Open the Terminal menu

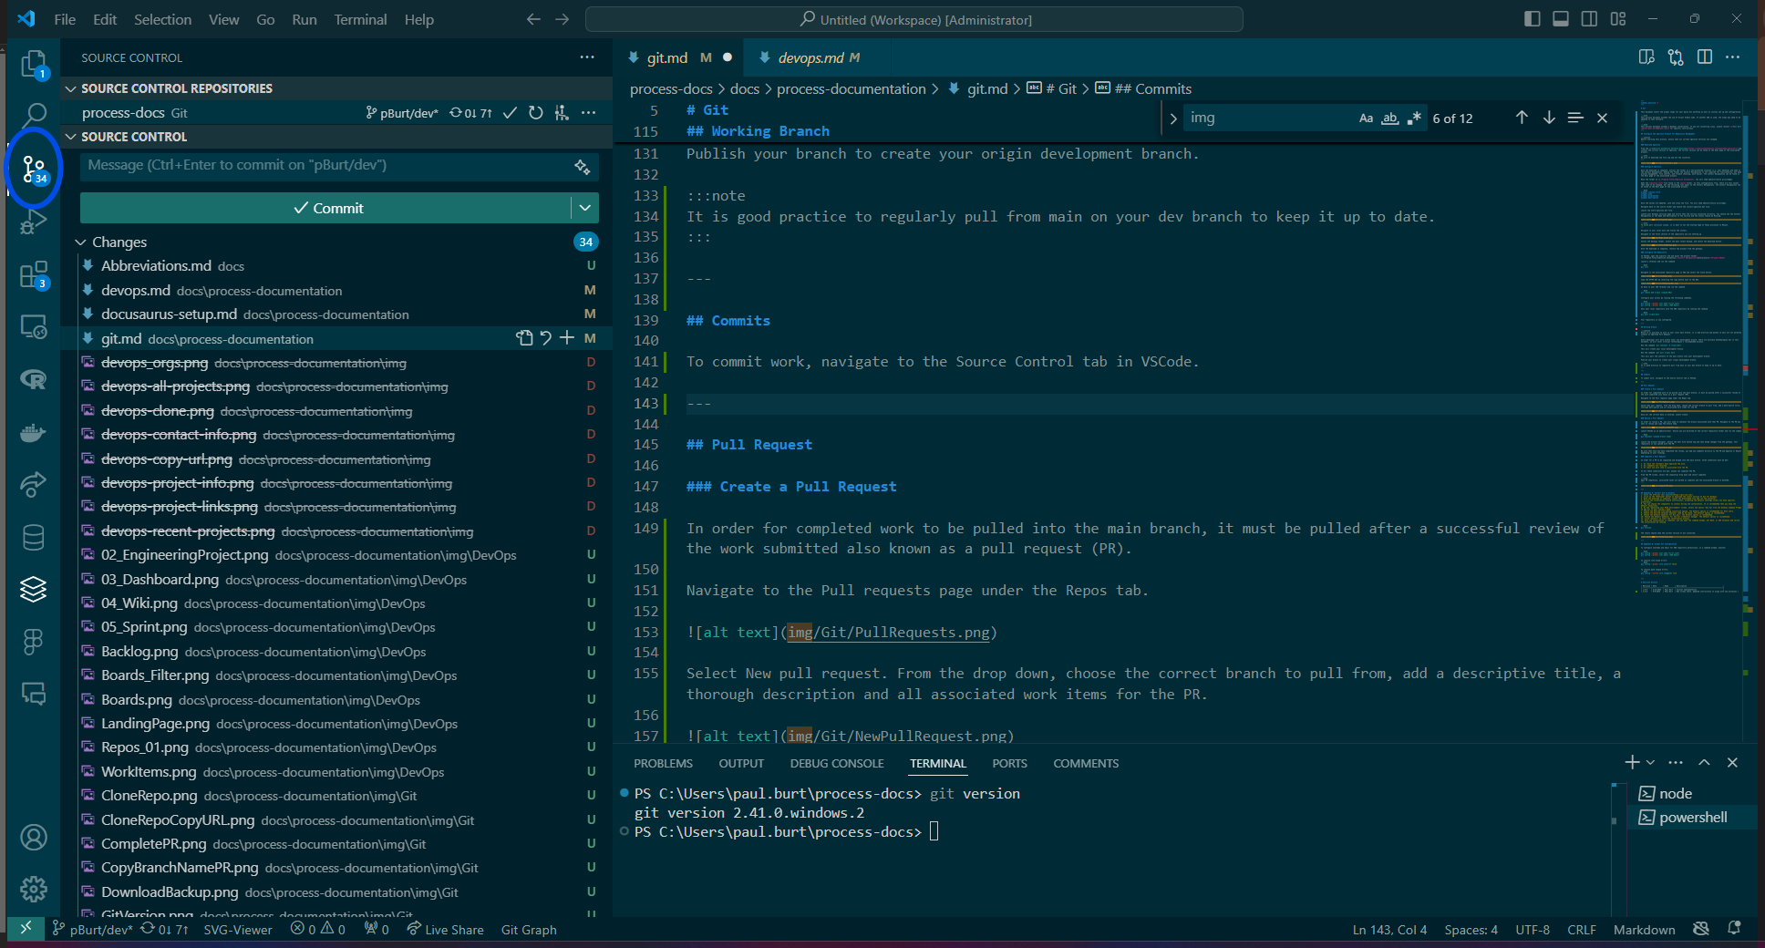point(360,19)
